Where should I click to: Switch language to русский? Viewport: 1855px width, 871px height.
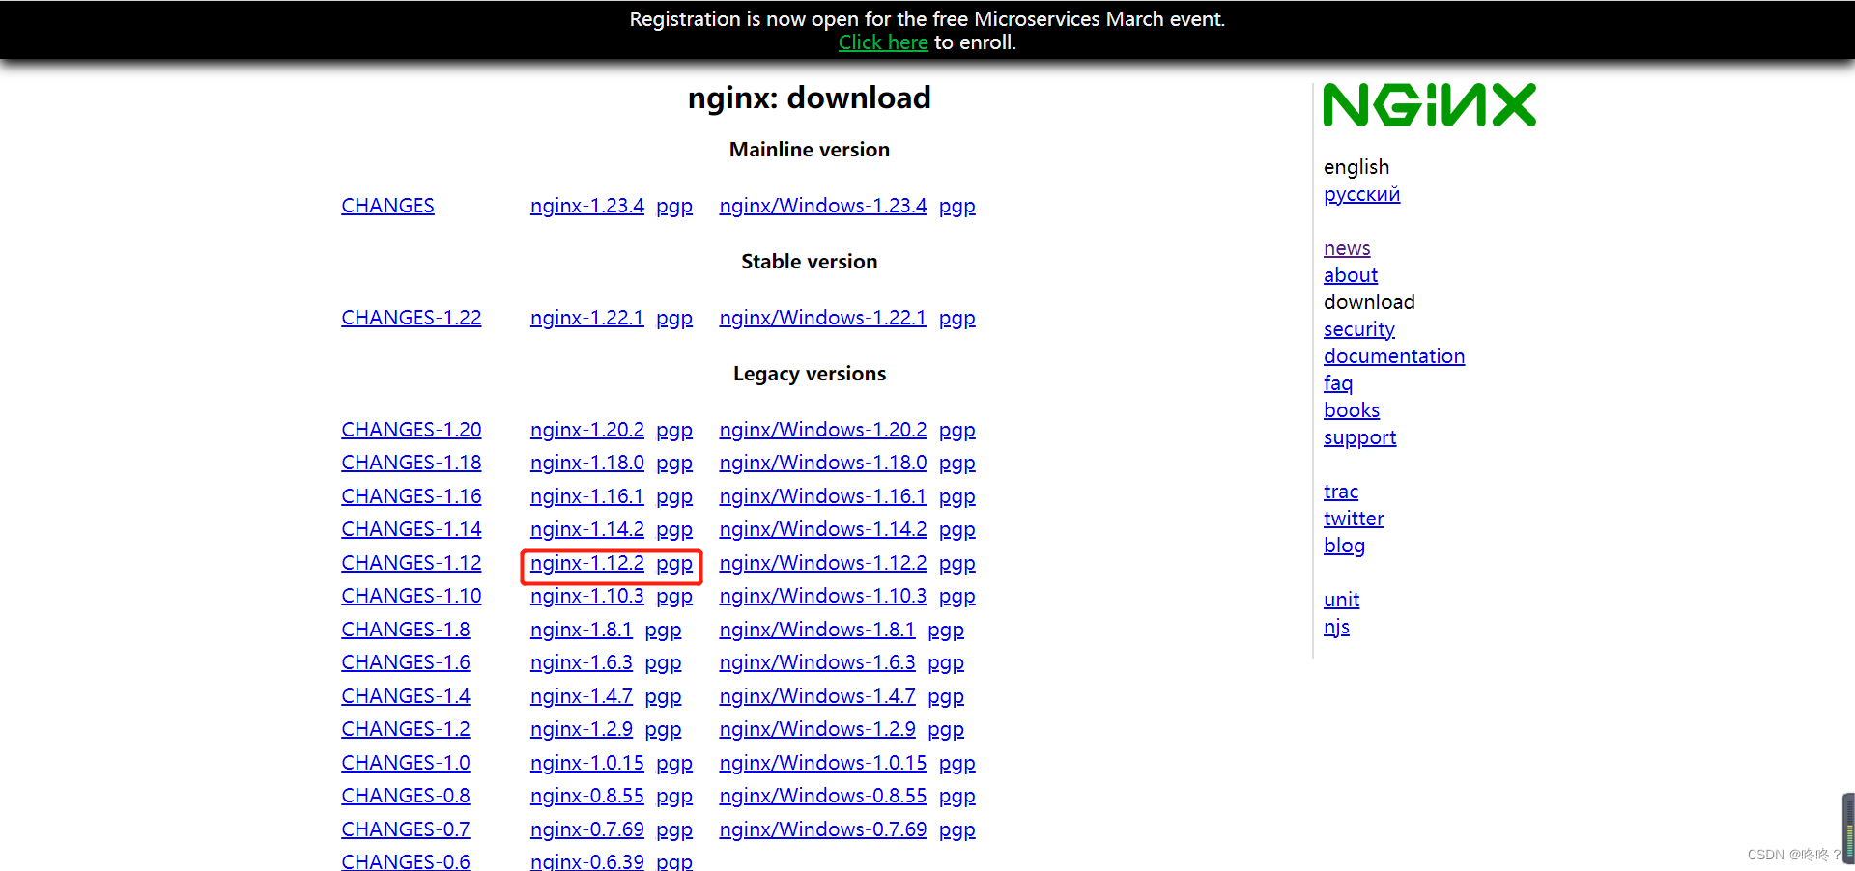point(1361,194)
